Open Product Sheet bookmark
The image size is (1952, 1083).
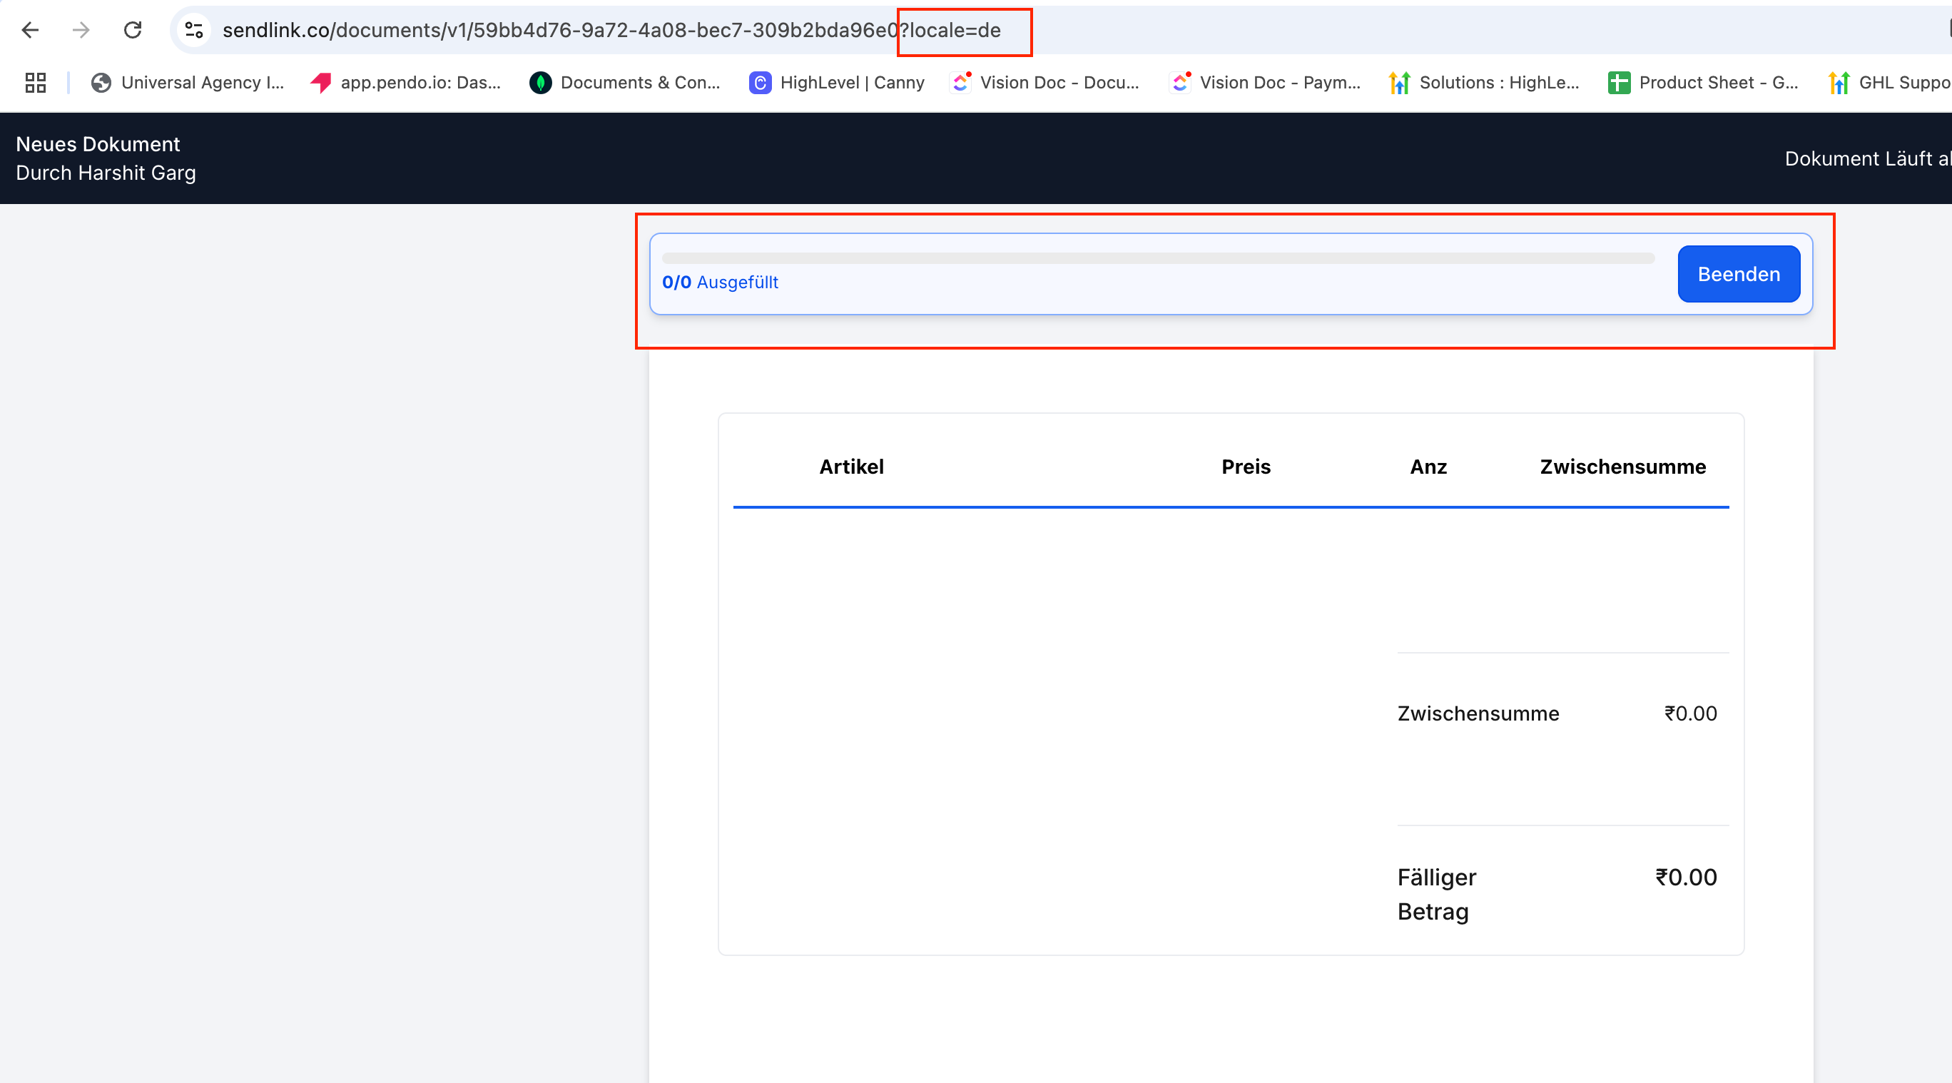click(x=1703, y=83)
